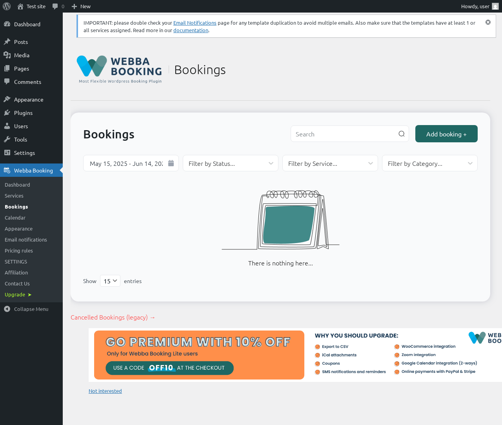The width and height of the screenshot is (502, 425).
Task: Click the Webba Booking sidebar menu label
Action: point(33,171)
